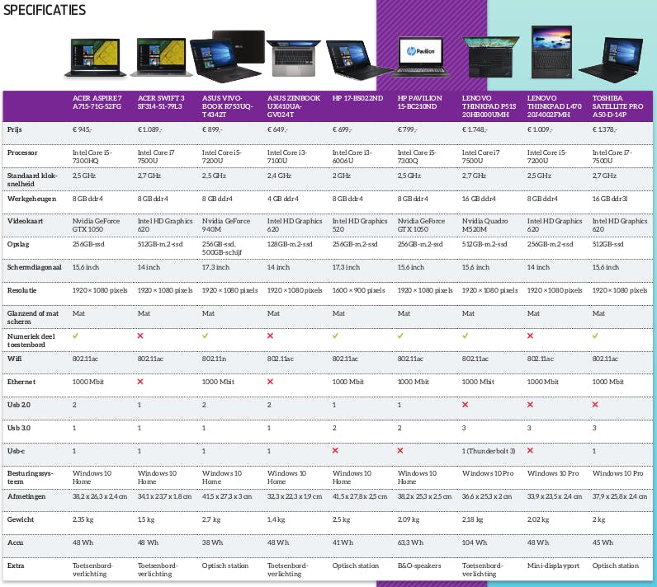Select the HP 17-BS022ND column header
657x587 pixels.
coord(357,98)
